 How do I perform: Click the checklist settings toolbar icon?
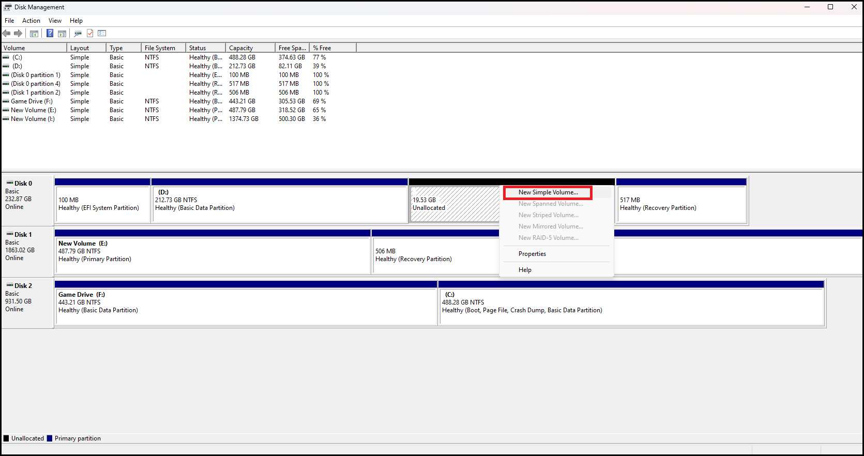click(x=102, y=34)
